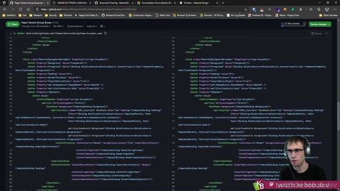Close the Paper Variant Group Boxes tab

tap(48, 3)
